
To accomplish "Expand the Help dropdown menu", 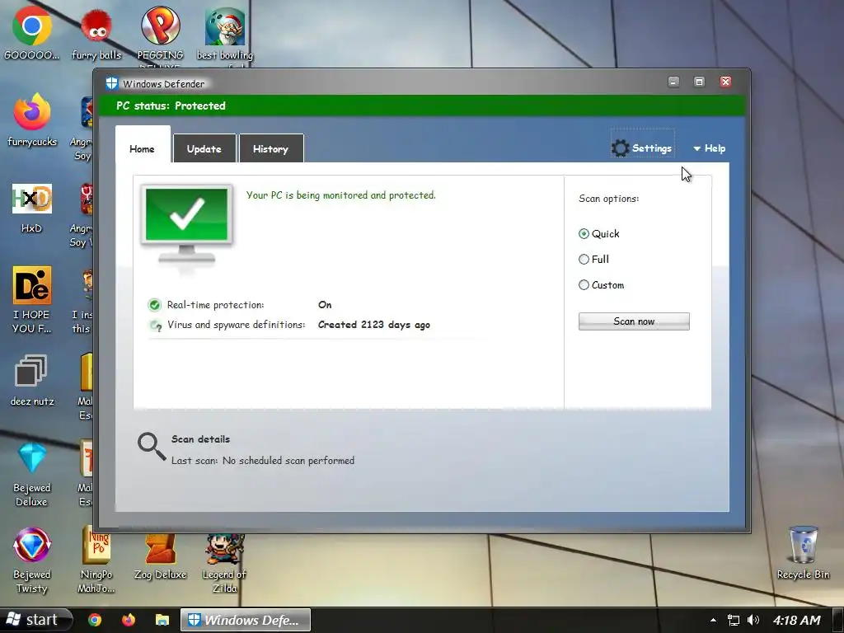I will click(x=709, y=148).
